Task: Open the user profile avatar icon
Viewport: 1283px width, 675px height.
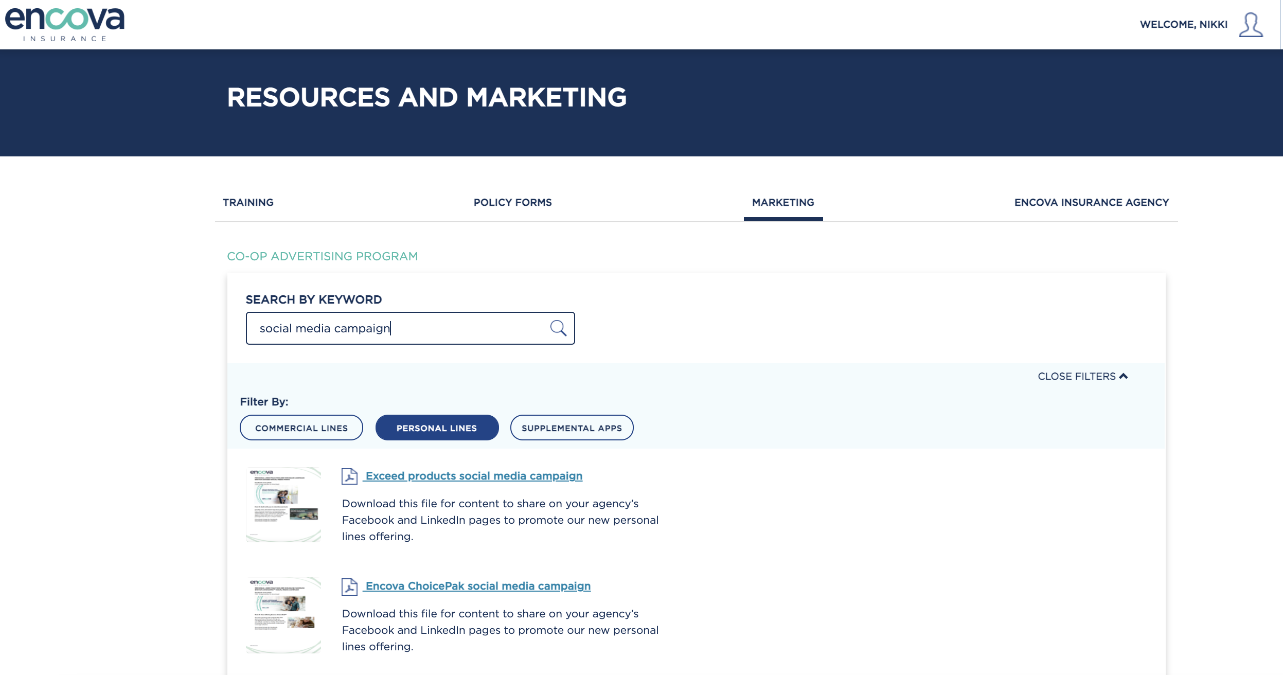Action: (x=1251, y=25)
